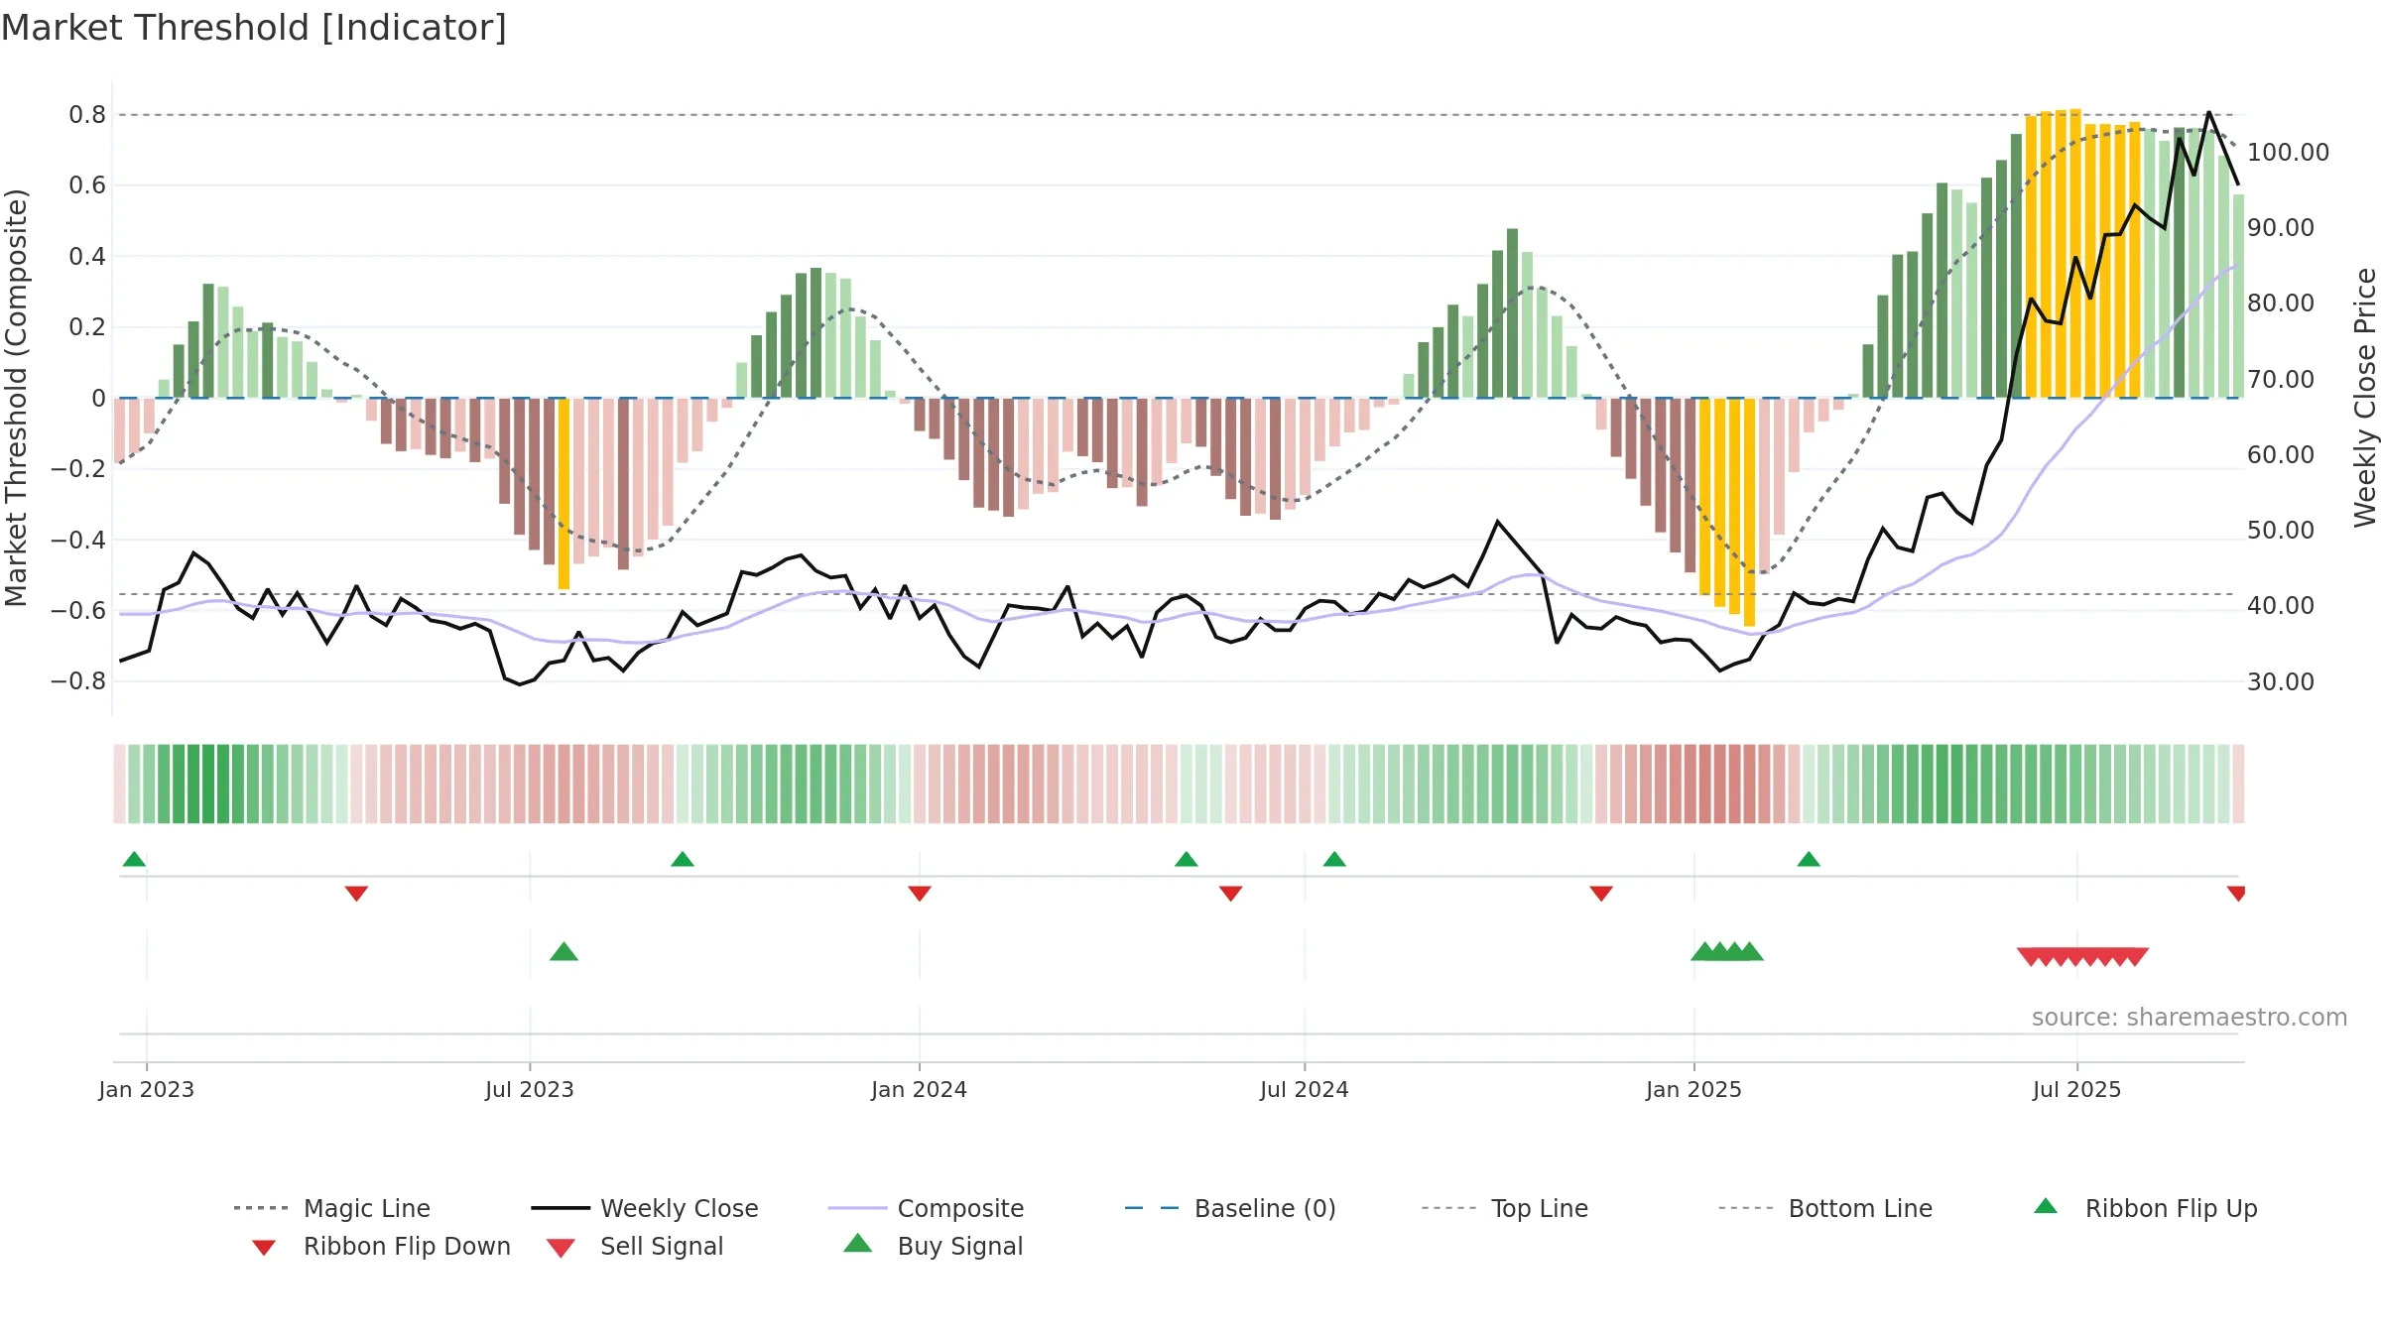Click the first green ribbon flip up marker near Jan 2023
Viewport: 2381px width, 1339px height.
point(134,859)
